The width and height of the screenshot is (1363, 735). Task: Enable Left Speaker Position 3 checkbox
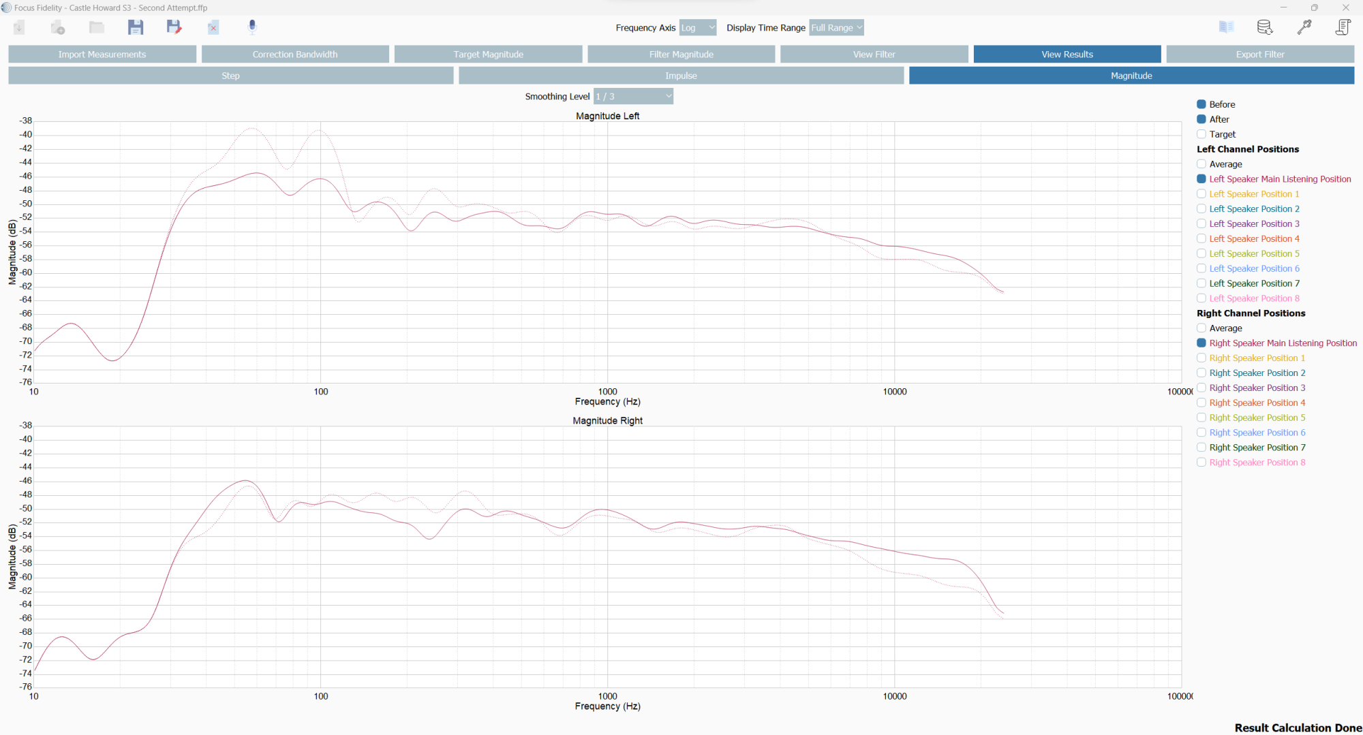[1201, 223]
